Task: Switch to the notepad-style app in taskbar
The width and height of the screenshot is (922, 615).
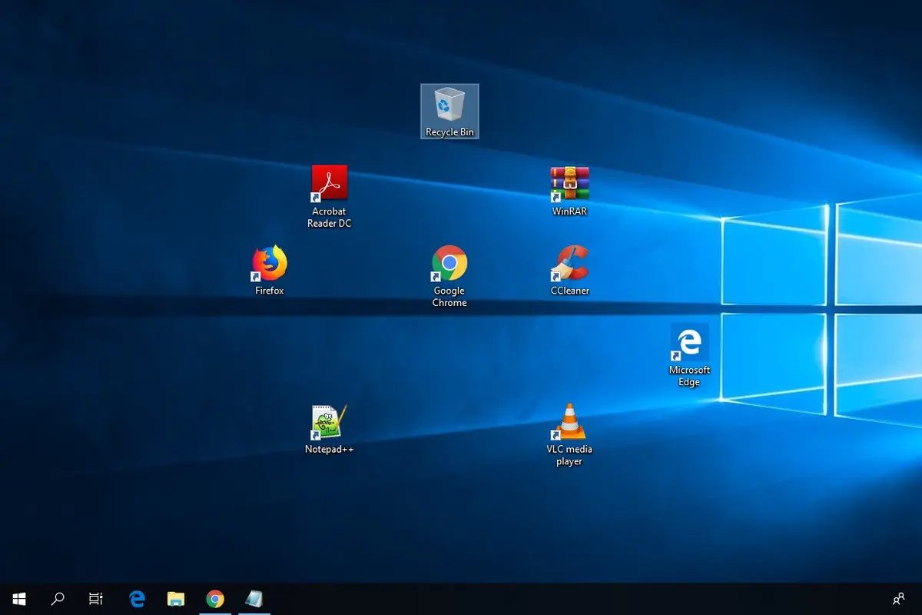Action: point(254,599)
